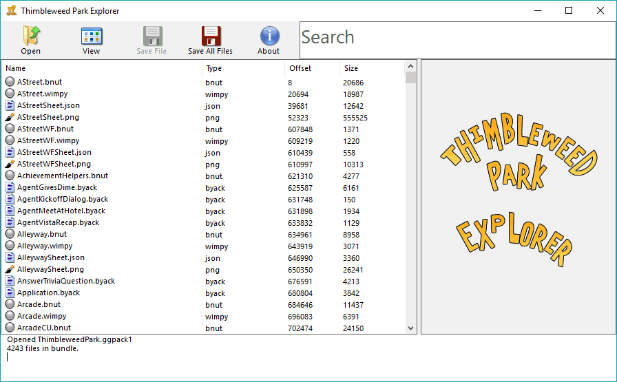Click the AgentKickoffDialog.byack document icon

[x=10, y=199]
